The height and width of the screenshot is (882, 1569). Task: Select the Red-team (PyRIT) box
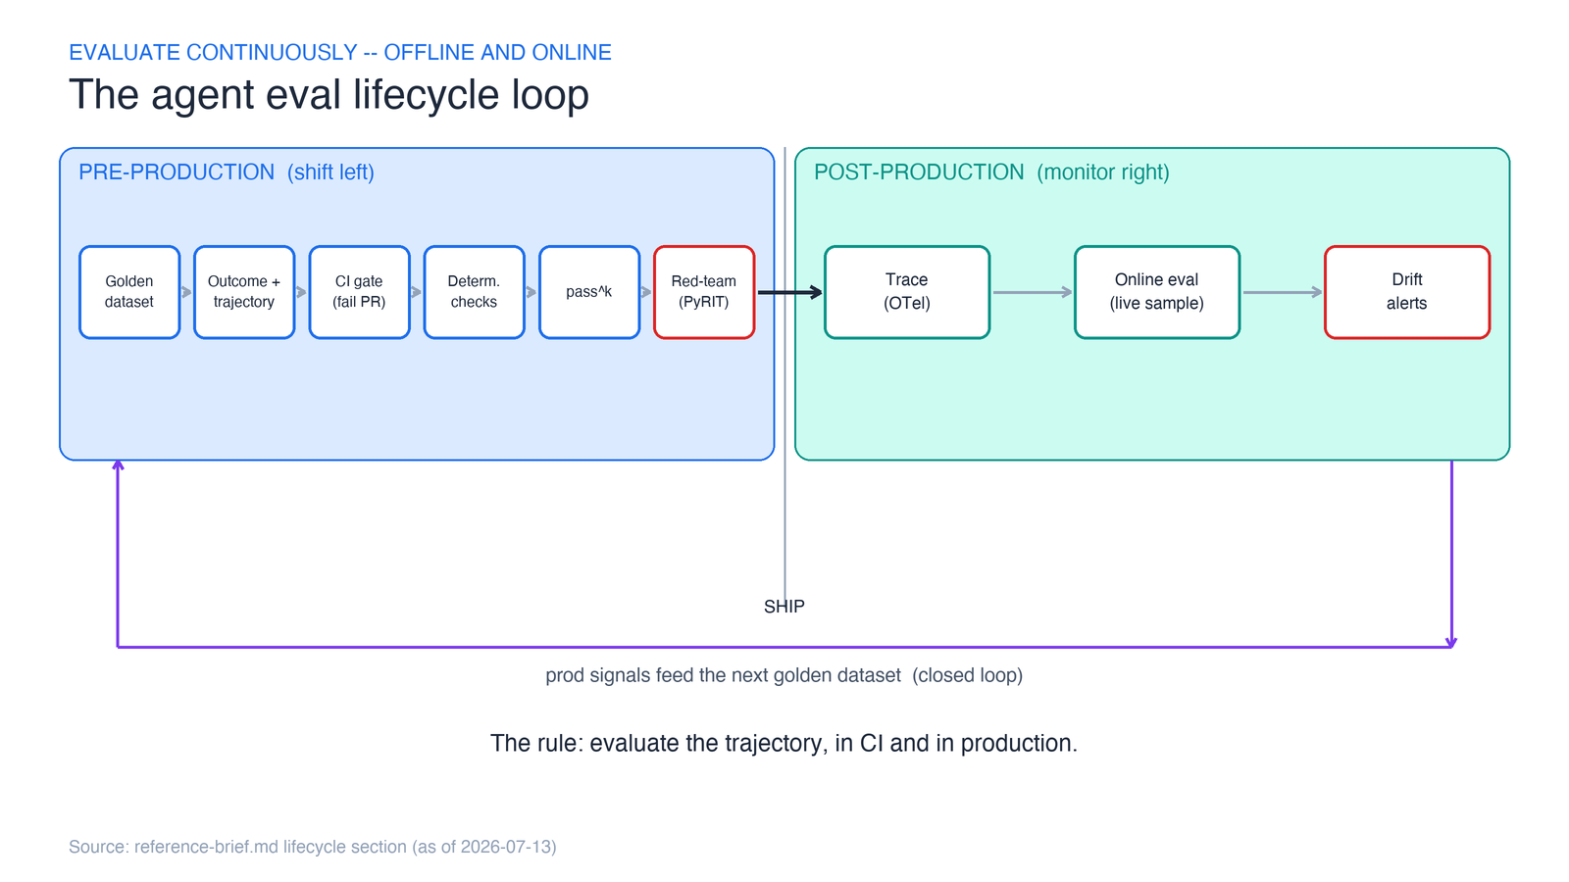[x=704, y=292]
